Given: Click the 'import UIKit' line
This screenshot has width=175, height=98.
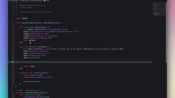Looking at the screenshot, I should 21,19.
